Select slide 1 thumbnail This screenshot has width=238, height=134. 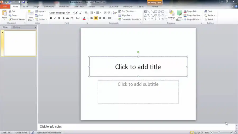pos(20,43)
